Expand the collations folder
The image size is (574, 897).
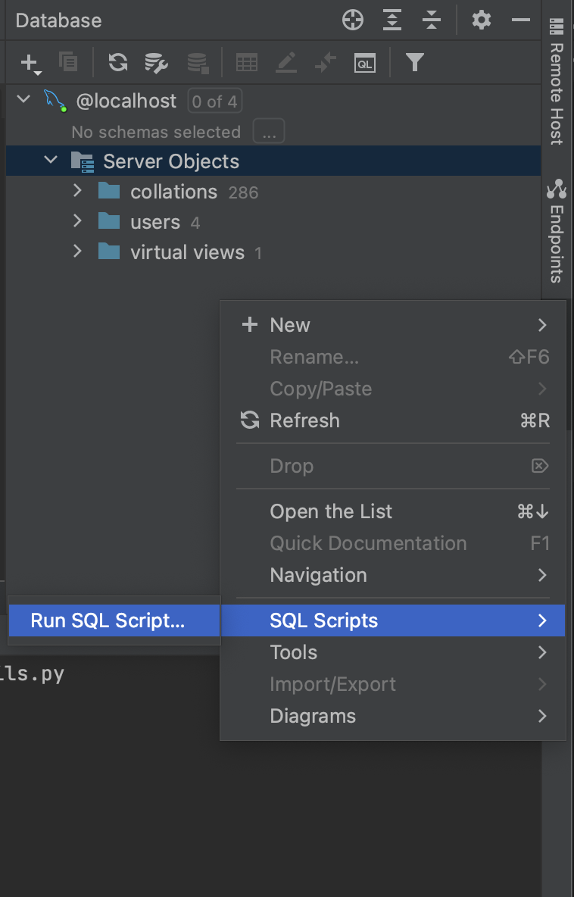click(76, 191)
